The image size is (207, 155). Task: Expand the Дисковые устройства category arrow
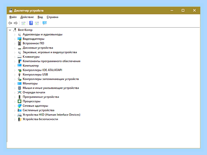(15, 48)
